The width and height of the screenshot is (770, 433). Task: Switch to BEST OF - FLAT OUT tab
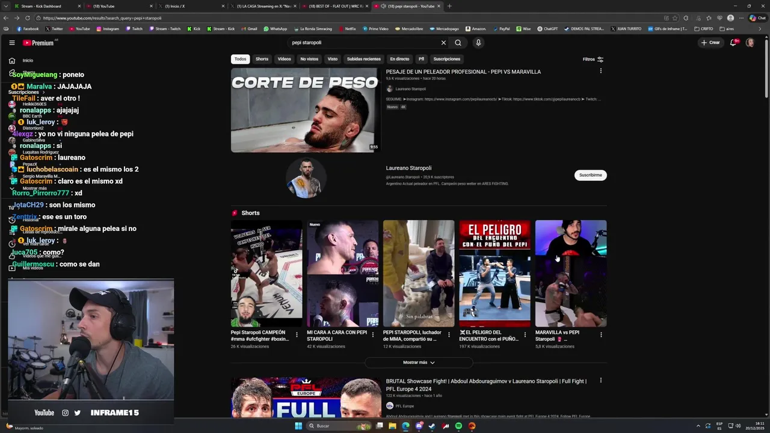point(336,6)
